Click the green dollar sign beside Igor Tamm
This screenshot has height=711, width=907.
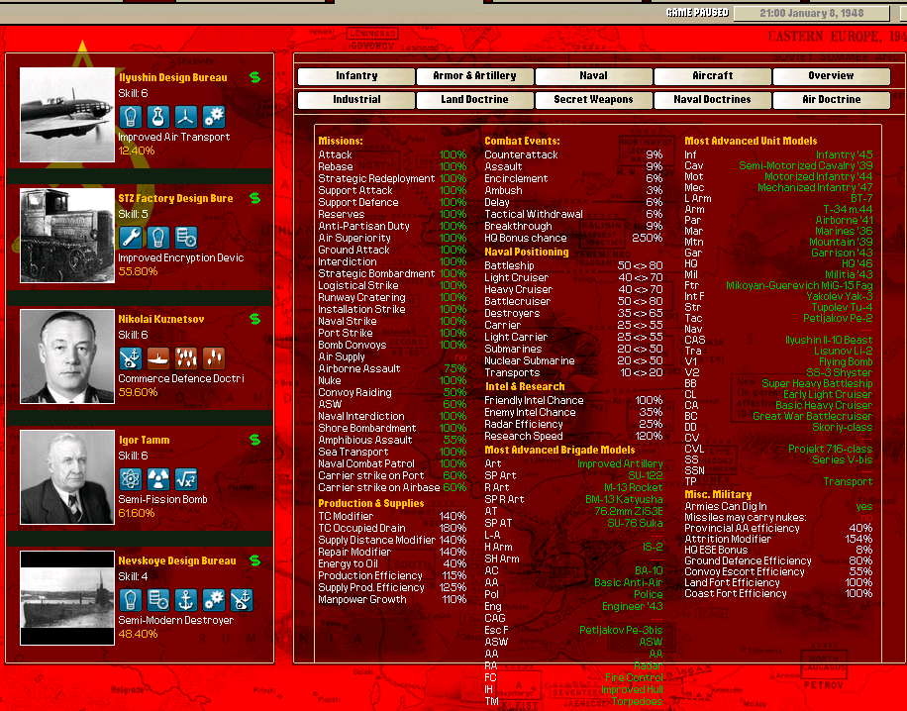point(254,440)
